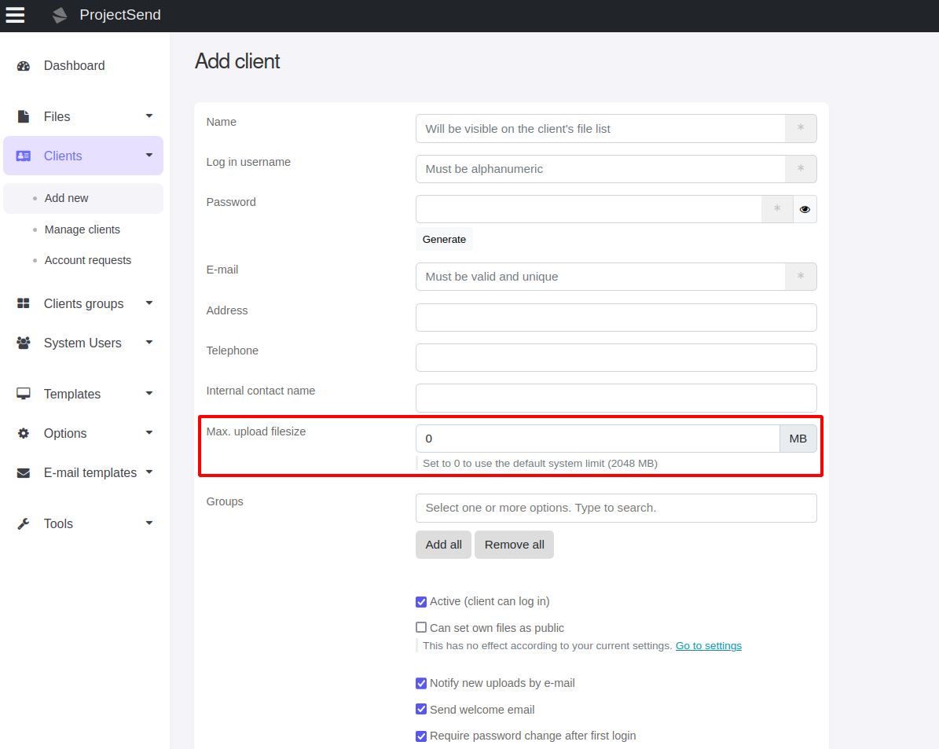Click the Files document icon
The height and width of the screenshot is (749, 939).
(x=24, y=116)
